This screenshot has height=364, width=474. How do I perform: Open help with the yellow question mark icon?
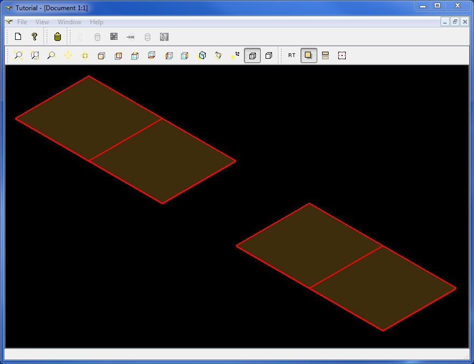point(34,37)
